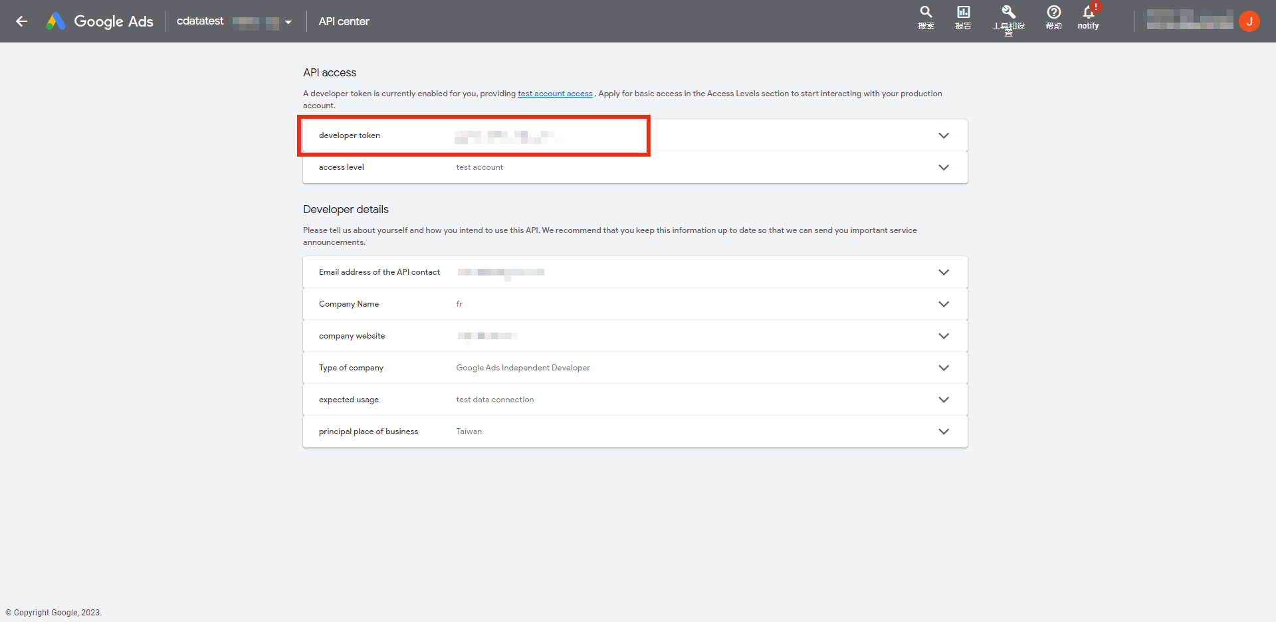Open the notify notifications bell
The image size is (1276, 622).
click(1088, 17)
